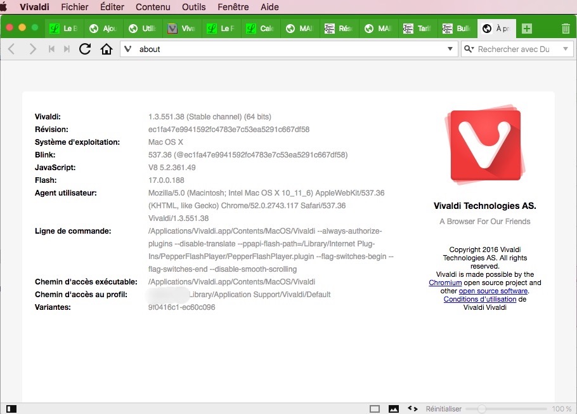Viewport: 577px width, 414px height.
Task: Toggle the side panel in status bar
Action: click(x=11, y=409)
